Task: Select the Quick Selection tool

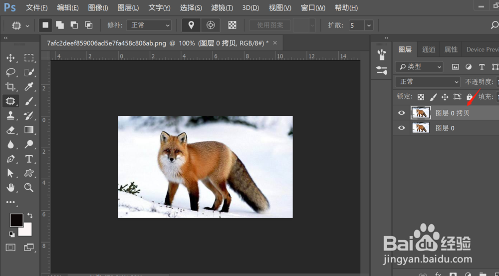Action: pos(29,72)
